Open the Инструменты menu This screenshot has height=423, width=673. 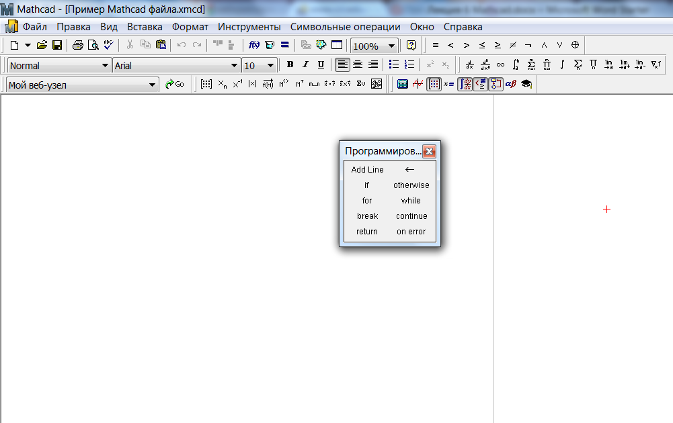pyautogui.click(x=249, y=27)
